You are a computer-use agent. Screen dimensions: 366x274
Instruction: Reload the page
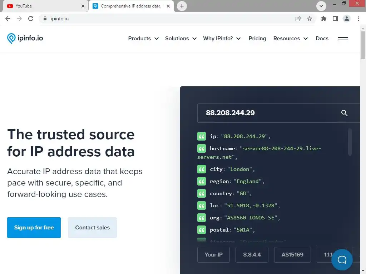click(x=31, y=19)
